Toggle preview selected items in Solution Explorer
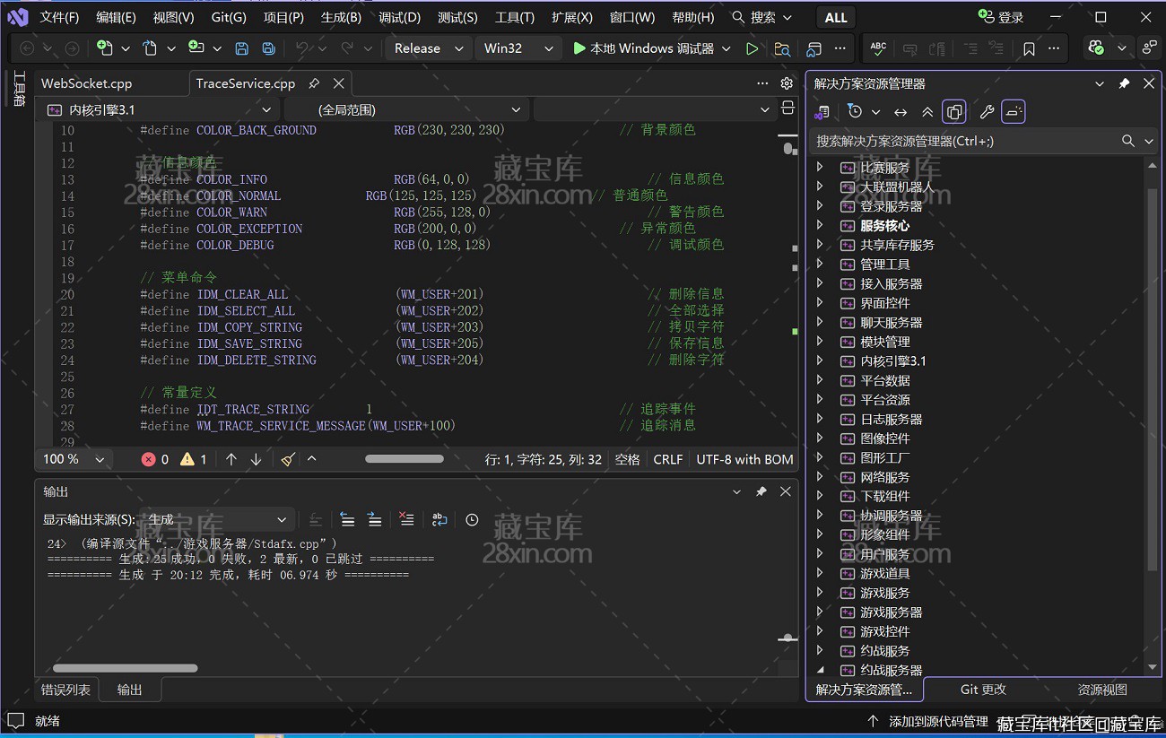This screenshot has height=738, width=1166. (x=1014, y=112)
